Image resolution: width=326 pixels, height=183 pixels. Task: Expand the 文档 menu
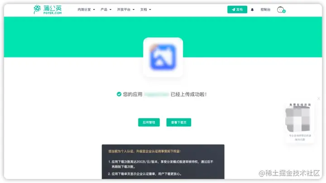coord(145,9)
